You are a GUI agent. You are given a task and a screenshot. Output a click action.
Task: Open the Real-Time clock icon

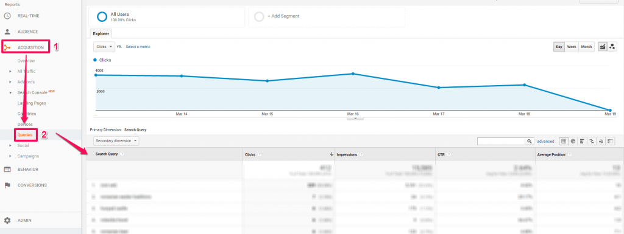point(7,16)
